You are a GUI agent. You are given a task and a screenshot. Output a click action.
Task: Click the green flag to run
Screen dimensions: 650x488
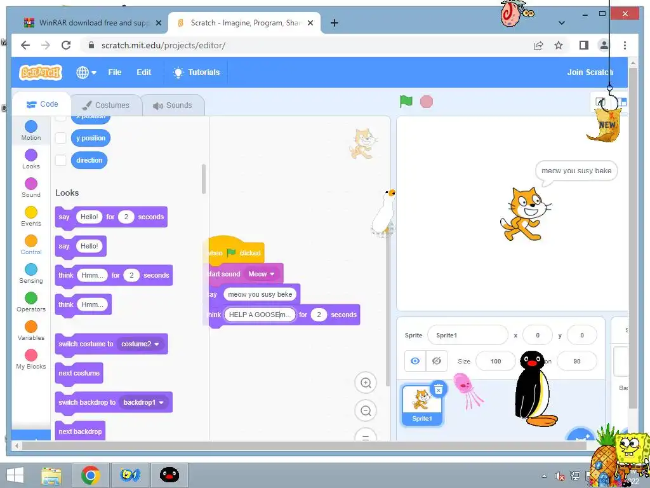(406, 102)
